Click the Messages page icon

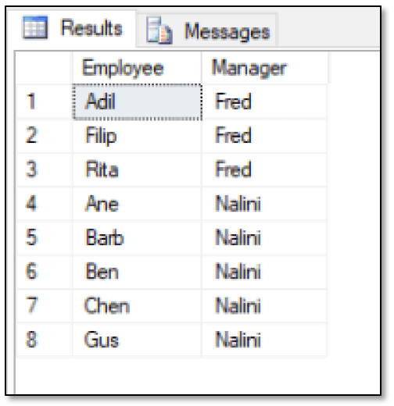click(159, 30)
